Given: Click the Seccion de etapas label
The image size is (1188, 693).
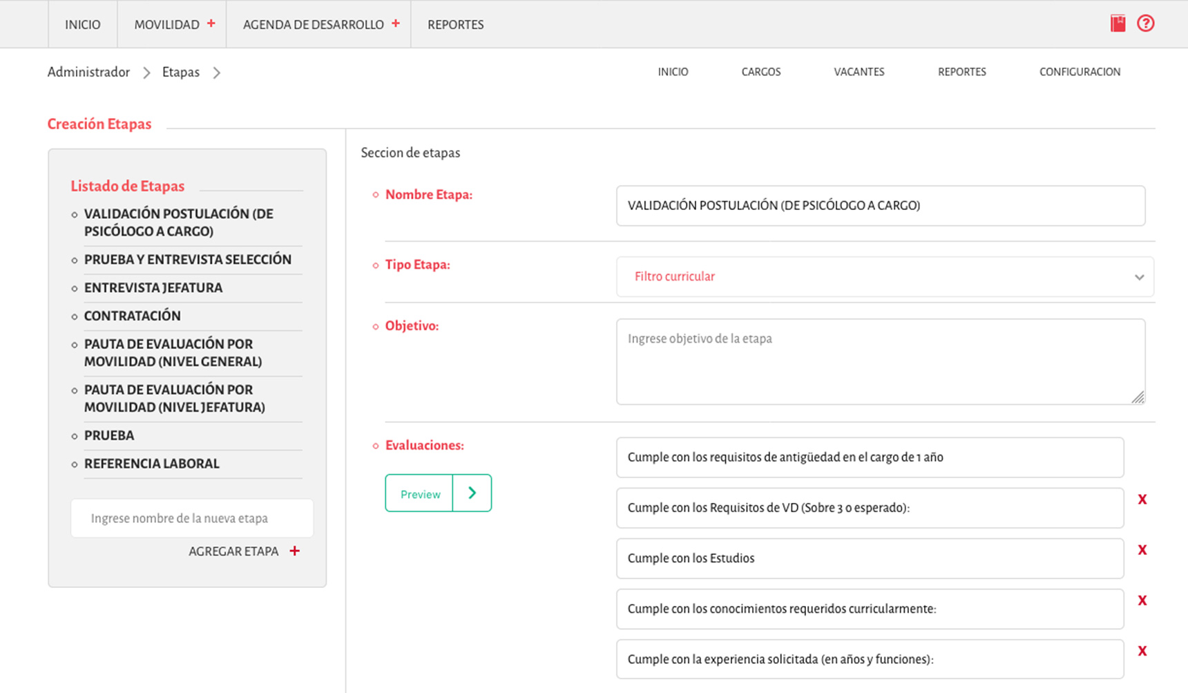Looking at the screenshot, I should (x=410, y=153).
